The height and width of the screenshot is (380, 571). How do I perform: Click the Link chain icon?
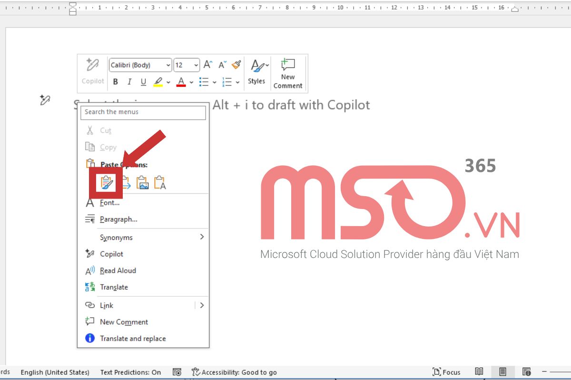pyautogui.click(x=89, y=305)
